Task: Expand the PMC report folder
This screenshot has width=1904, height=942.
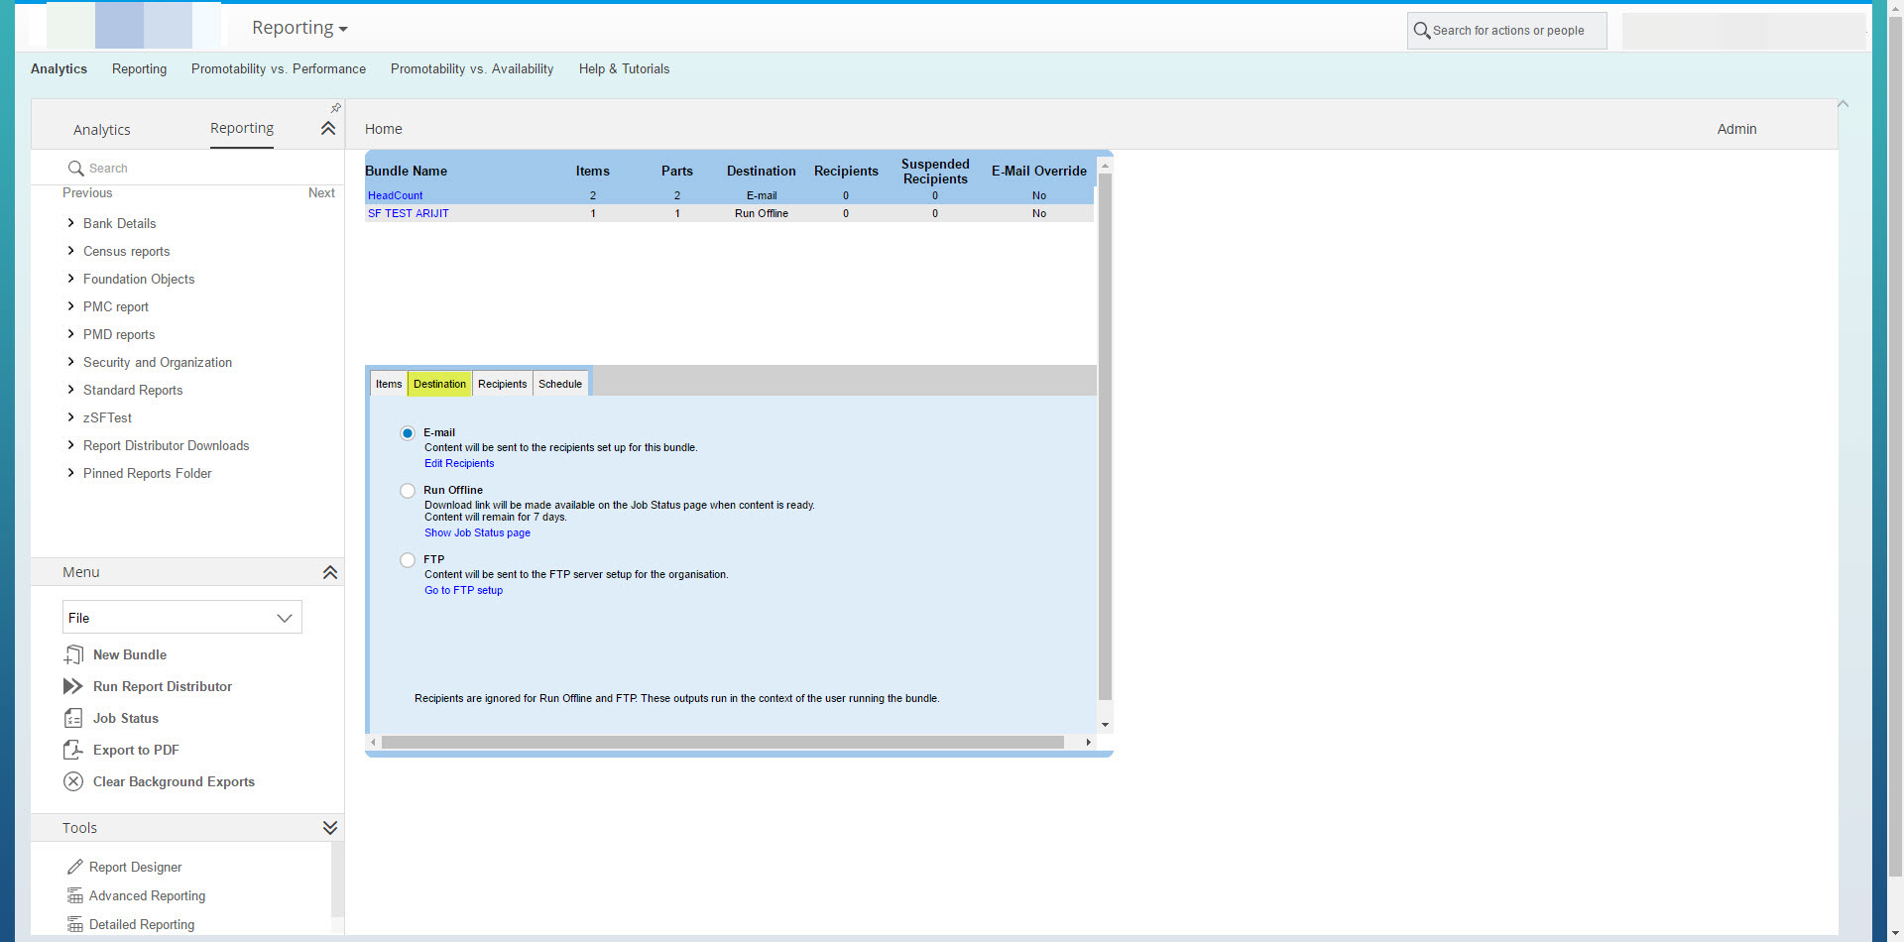Action: click(70, 306)
